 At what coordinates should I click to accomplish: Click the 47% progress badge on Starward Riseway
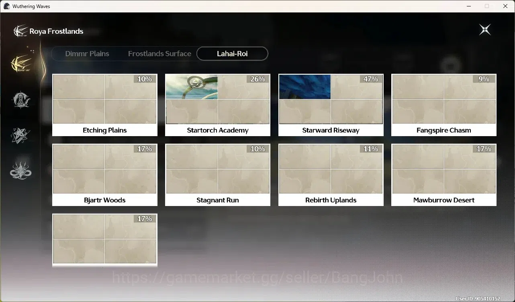(371, 79)
